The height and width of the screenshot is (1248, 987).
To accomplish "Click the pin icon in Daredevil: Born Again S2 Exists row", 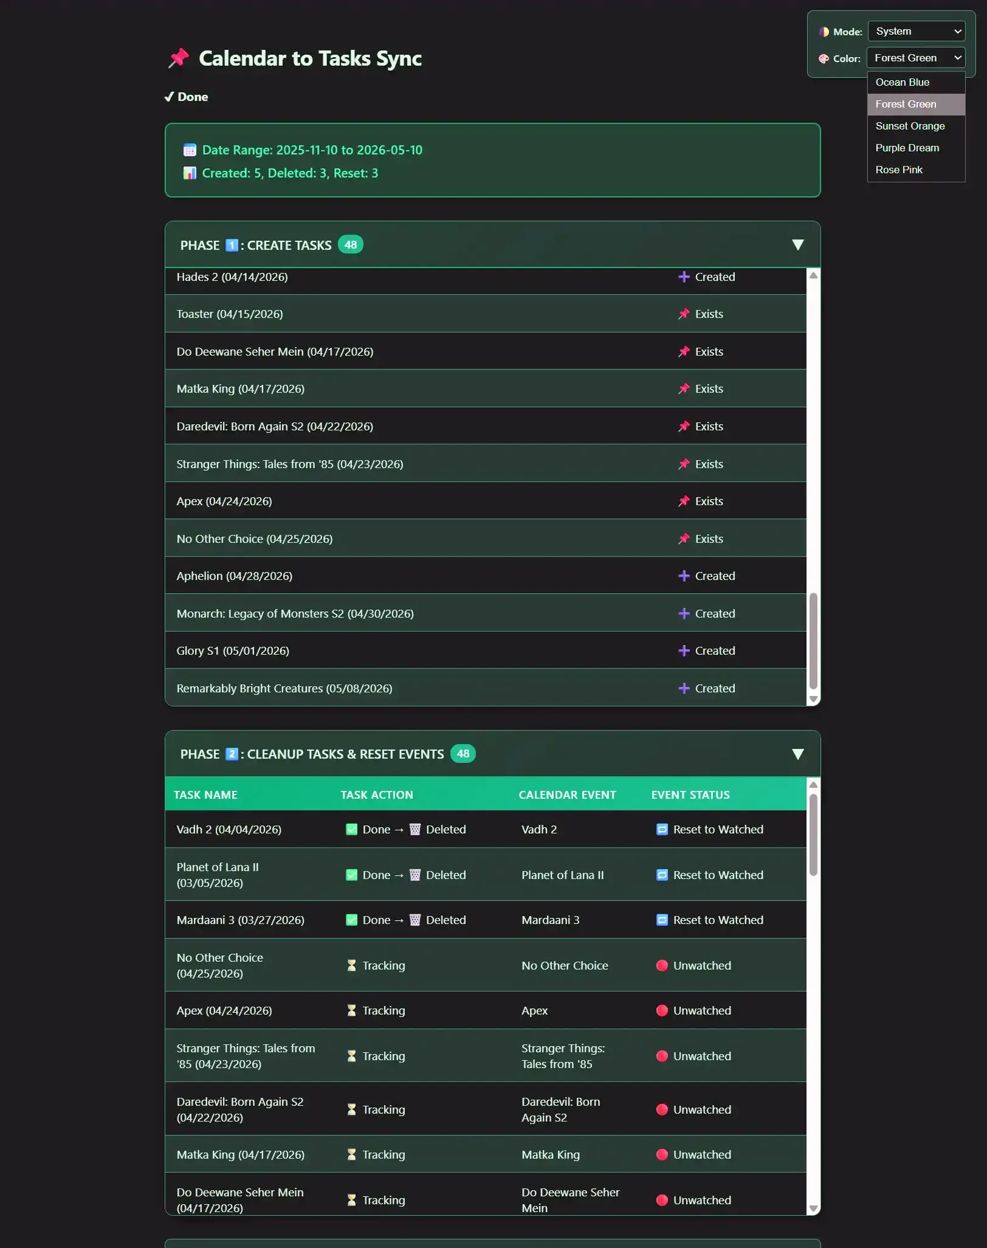I will (684, 427).
